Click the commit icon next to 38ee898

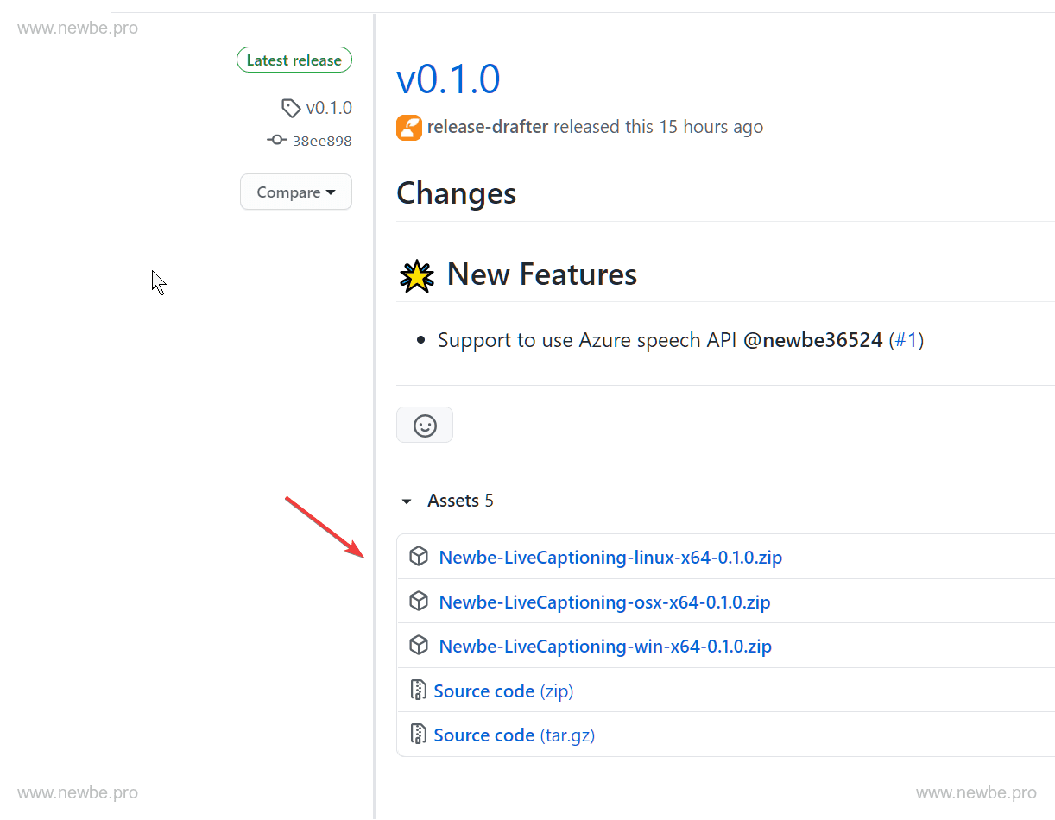(276, 140)
